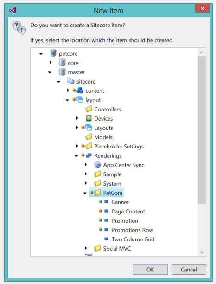Expand the Devices node
The width and height of the screenshot is (216, 284).
point(77,118)
